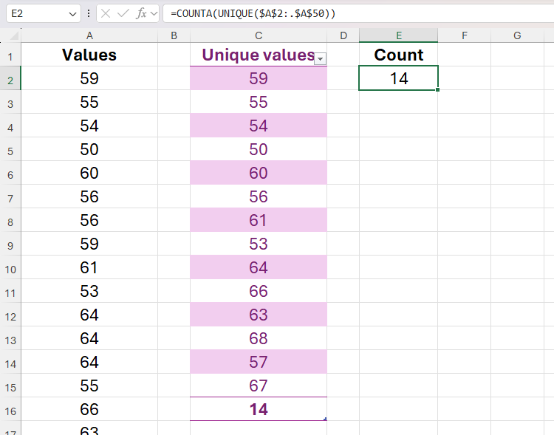Select row 8 header

pos(10,220)
